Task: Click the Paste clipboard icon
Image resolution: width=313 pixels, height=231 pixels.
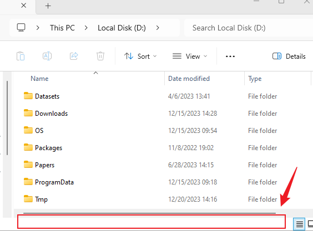Action: [x=21, y=56]
